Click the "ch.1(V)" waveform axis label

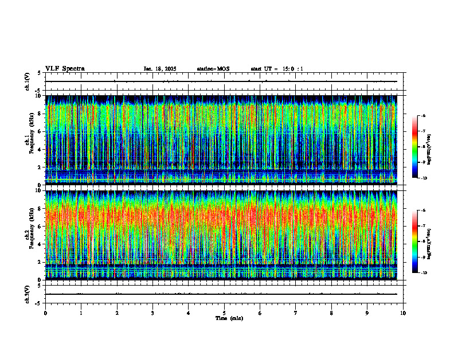pos(28,81)
